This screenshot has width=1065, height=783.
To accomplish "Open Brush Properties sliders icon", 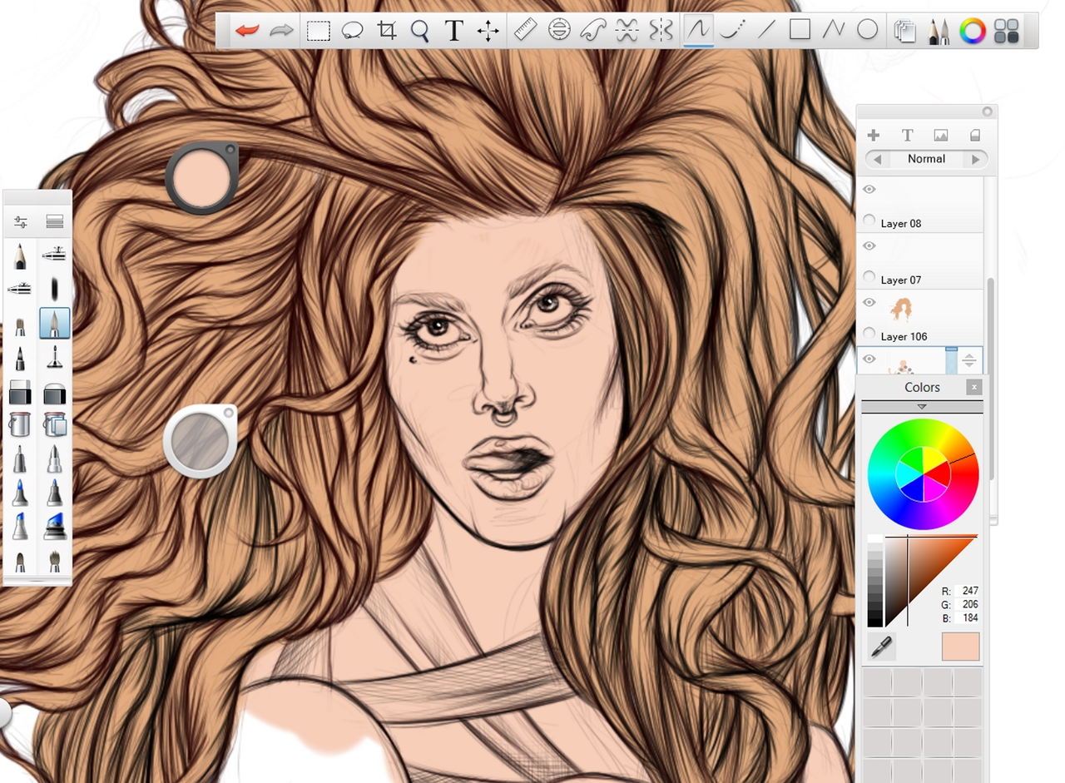I will (21, 222).
